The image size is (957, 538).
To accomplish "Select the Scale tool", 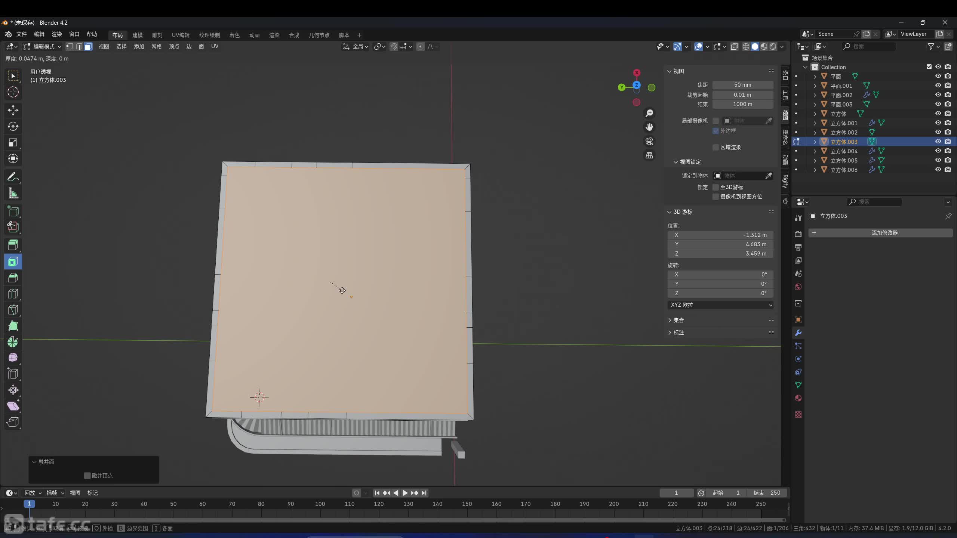I will (13, 142).
